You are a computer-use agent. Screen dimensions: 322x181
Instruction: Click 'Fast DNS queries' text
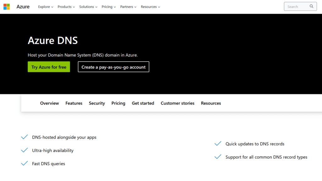[x=49, y=163]
